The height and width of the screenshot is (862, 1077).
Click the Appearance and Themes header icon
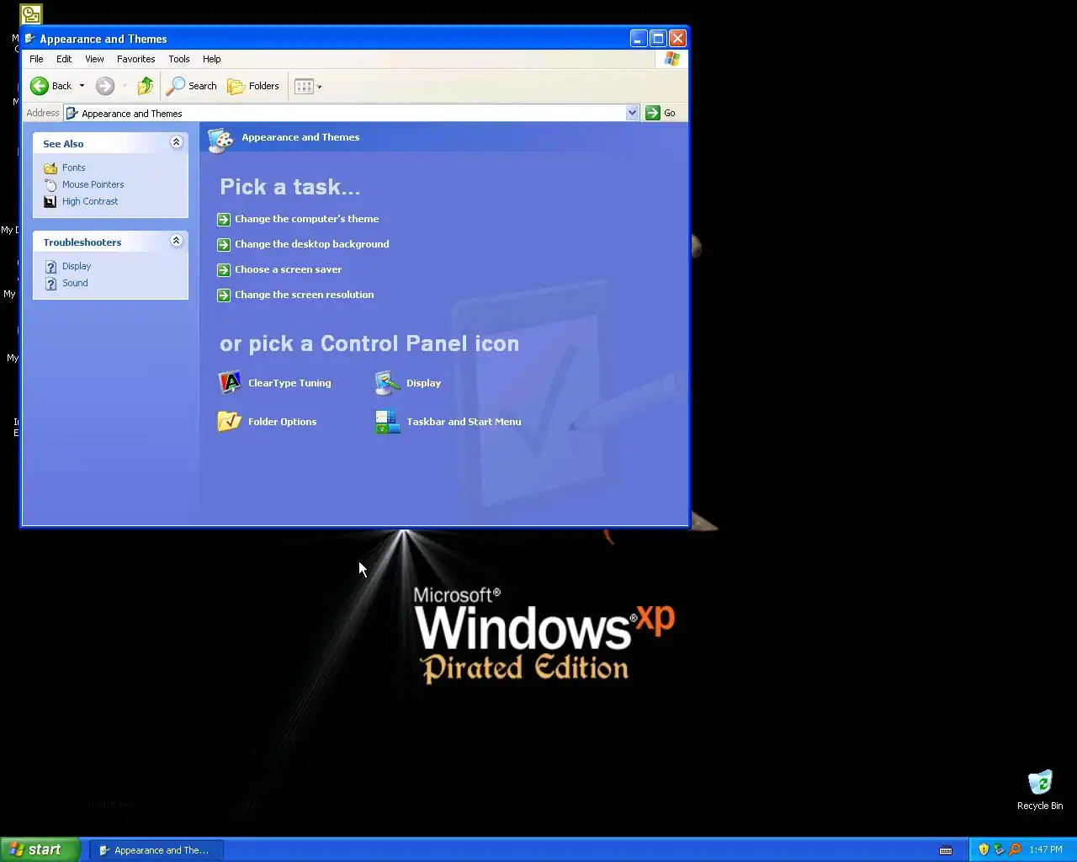point(220,140)
